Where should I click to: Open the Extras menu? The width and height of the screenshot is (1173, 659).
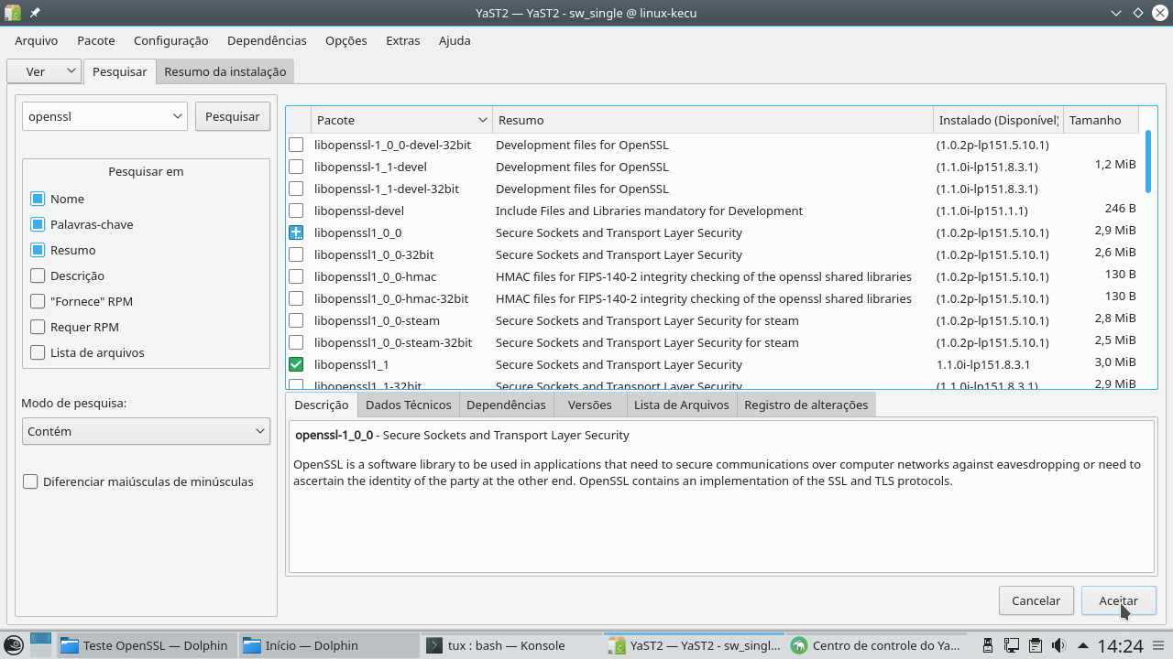(x=402, y=40)
